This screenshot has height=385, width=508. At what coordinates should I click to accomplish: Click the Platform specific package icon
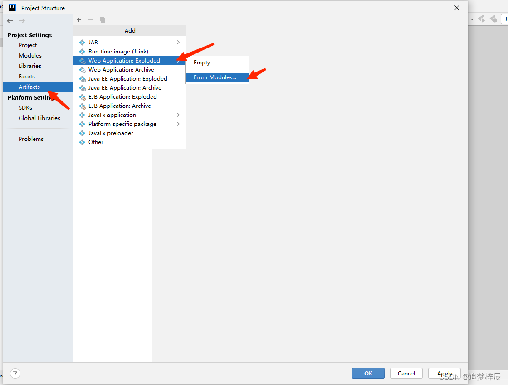(x=82, y=124)
